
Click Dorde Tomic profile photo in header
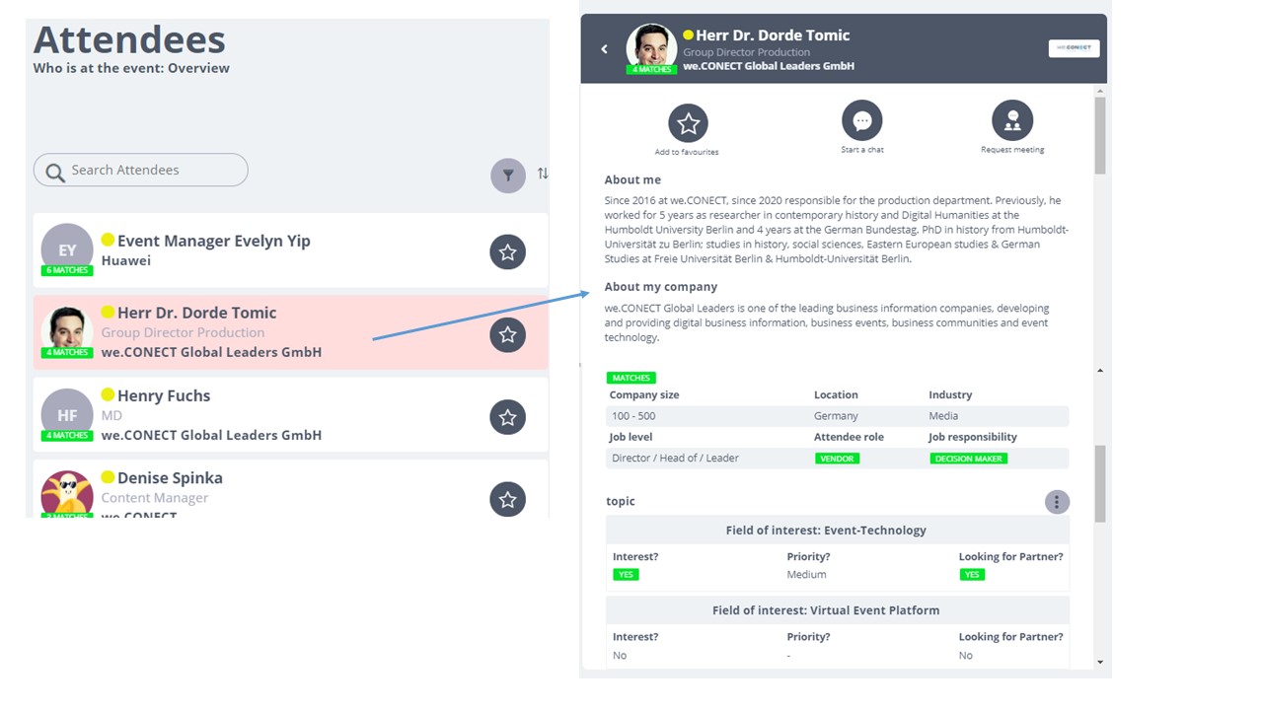tap(651, 46)
